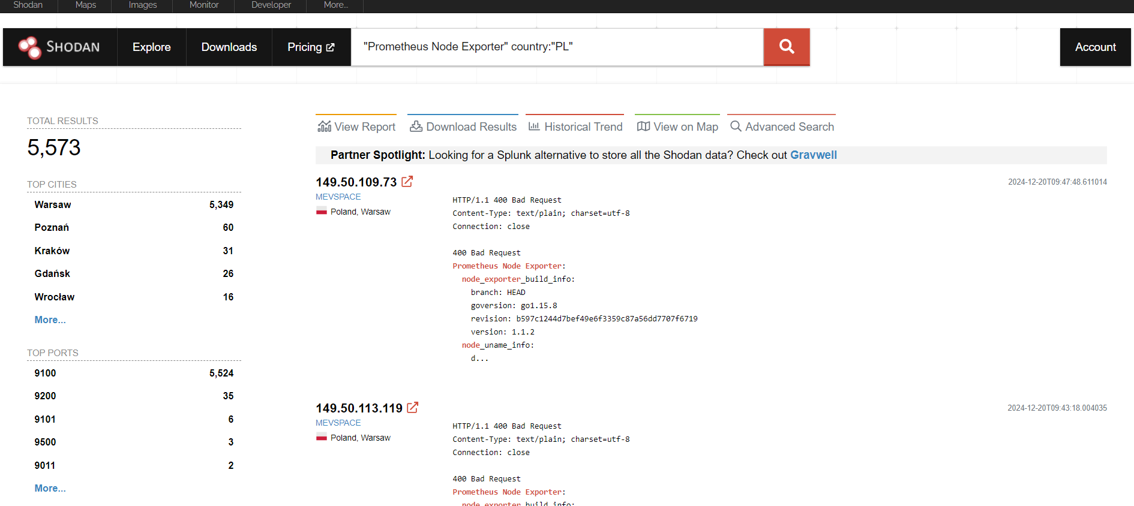The height and width of the screenshot is (506, 1134).
Task: Click the Historical Trend bar-chart icon
Action: point(534,126)
